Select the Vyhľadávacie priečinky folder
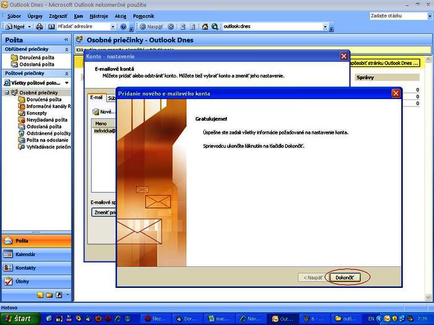Viewport: 434px width, 325px height. pos(48,147)
